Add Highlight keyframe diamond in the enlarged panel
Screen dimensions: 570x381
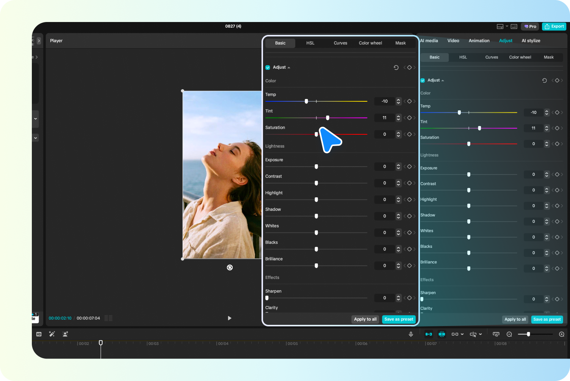pos(409,200)
